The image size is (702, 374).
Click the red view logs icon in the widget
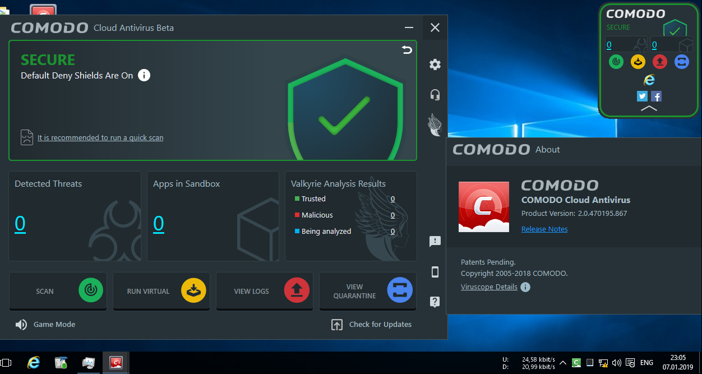660,62
